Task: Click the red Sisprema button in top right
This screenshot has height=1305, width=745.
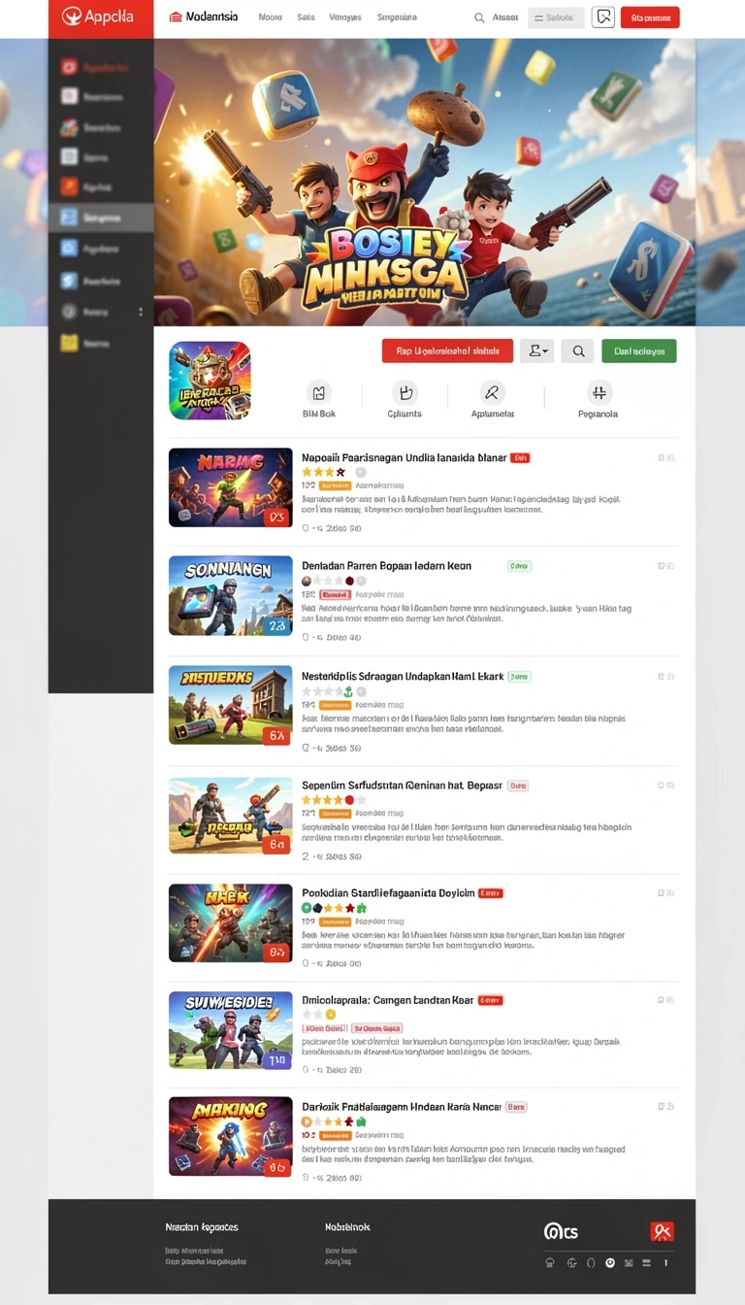Action: click(650, 17)
